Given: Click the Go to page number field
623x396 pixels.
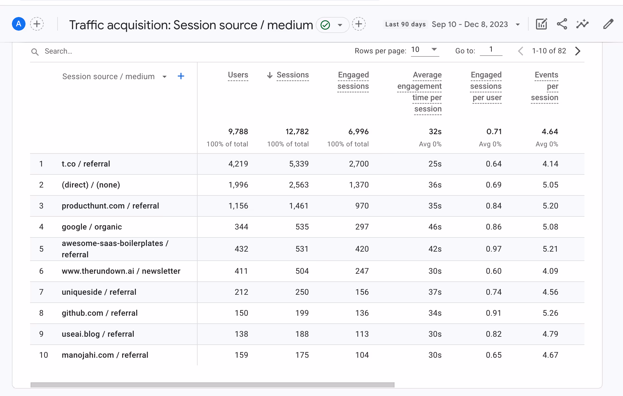Looking at the screenshot, I should 491,50.
